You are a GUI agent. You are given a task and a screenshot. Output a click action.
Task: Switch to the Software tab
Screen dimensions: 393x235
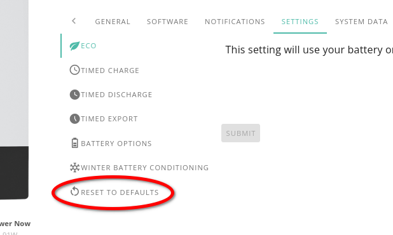[167, 22]
